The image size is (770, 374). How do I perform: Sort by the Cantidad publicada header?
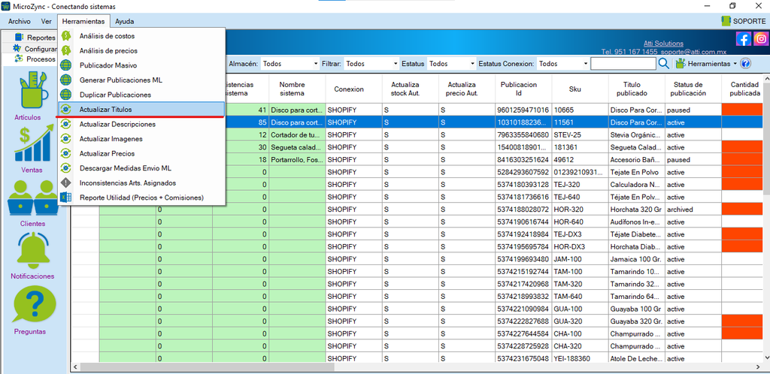point(741,89)
